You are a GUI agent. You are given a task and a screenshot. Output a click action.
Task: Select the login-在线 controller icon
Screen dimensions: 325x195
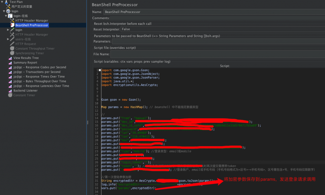click(x=10, y=16)
